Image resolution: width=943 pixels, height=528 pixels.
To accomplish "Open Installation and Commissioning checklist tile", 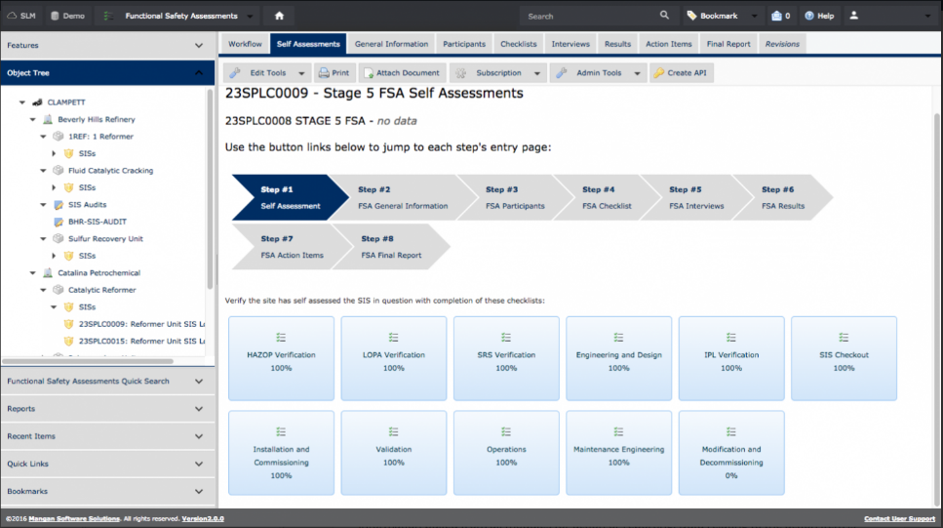I will coord(281,453).
